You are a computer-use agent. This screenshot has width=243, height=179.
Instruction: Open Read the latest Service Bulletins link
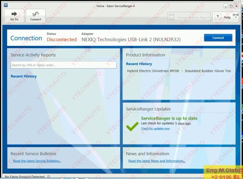tap(37, 161)
